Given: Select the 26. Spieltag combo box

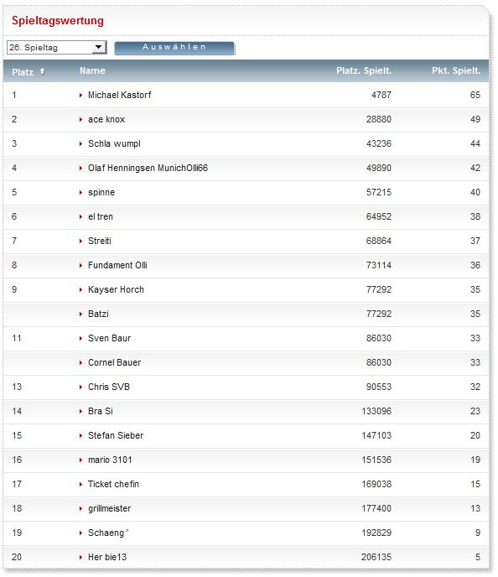Looking at the screenshot, I should 57,48.
